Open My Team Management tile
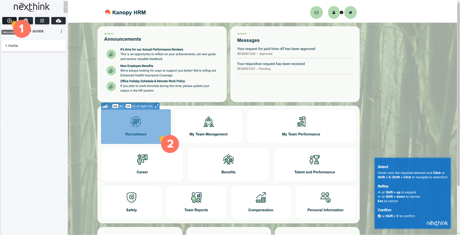The image size is (460, 235). click(x=208, y=127)
